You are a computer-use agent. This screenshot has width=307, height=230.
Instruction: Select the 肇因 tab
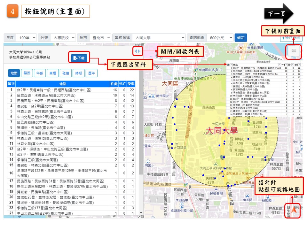point(27,73)
